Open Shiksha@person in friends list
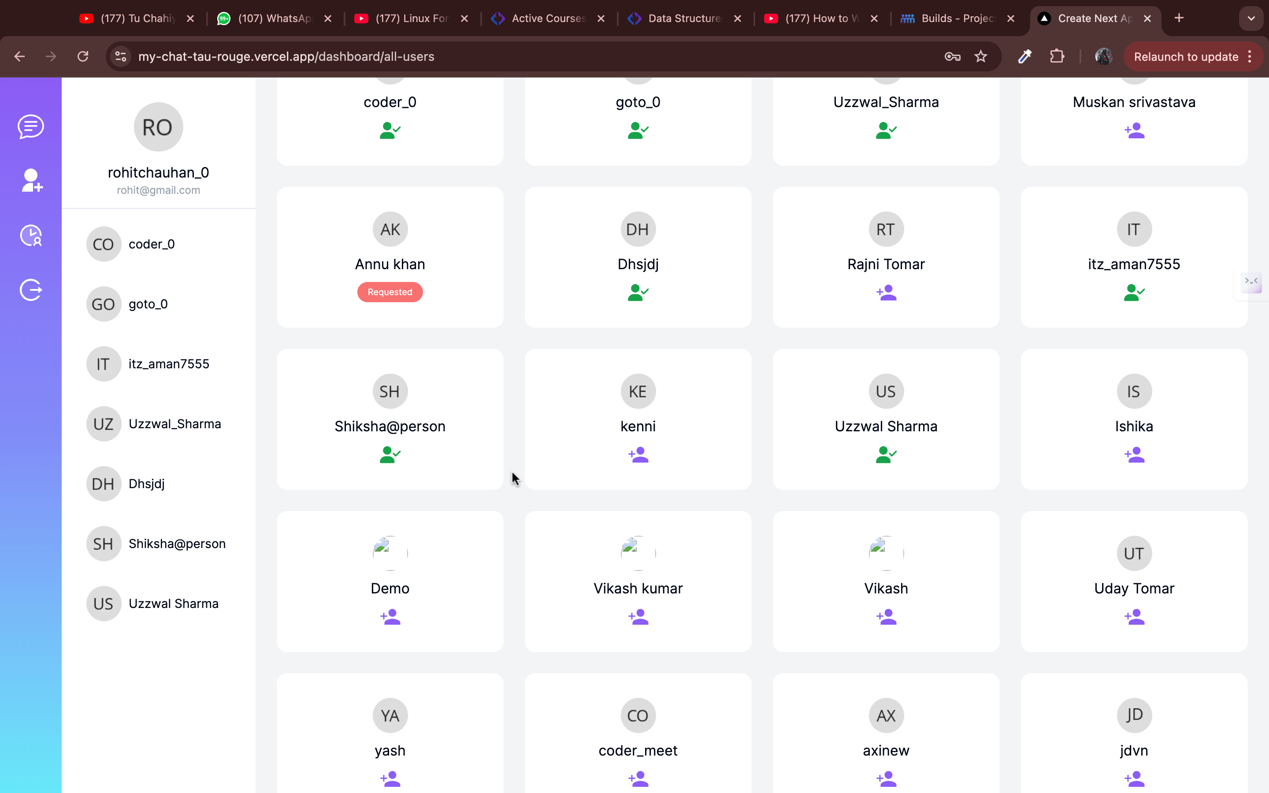Screen dimensions: 1269x793 [x=158, y=543]
